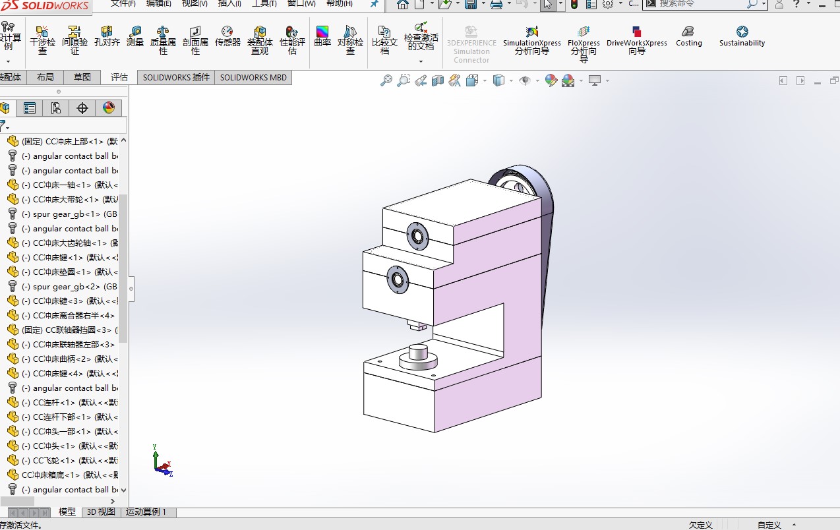Switch to the ConfigurationManager tab

click(x=56, y=108)
